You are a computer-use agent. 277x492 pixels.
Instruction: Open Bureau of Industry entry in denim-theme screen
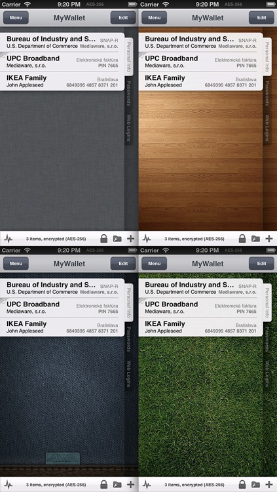point(62,288)
